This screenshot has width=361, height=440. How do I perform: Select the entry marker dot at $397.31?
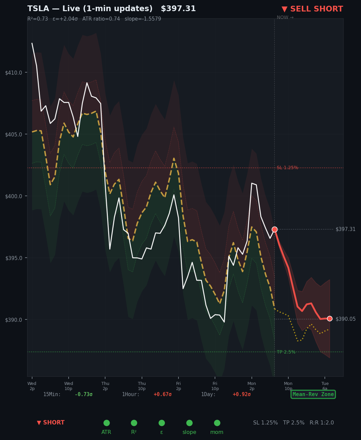274,229
